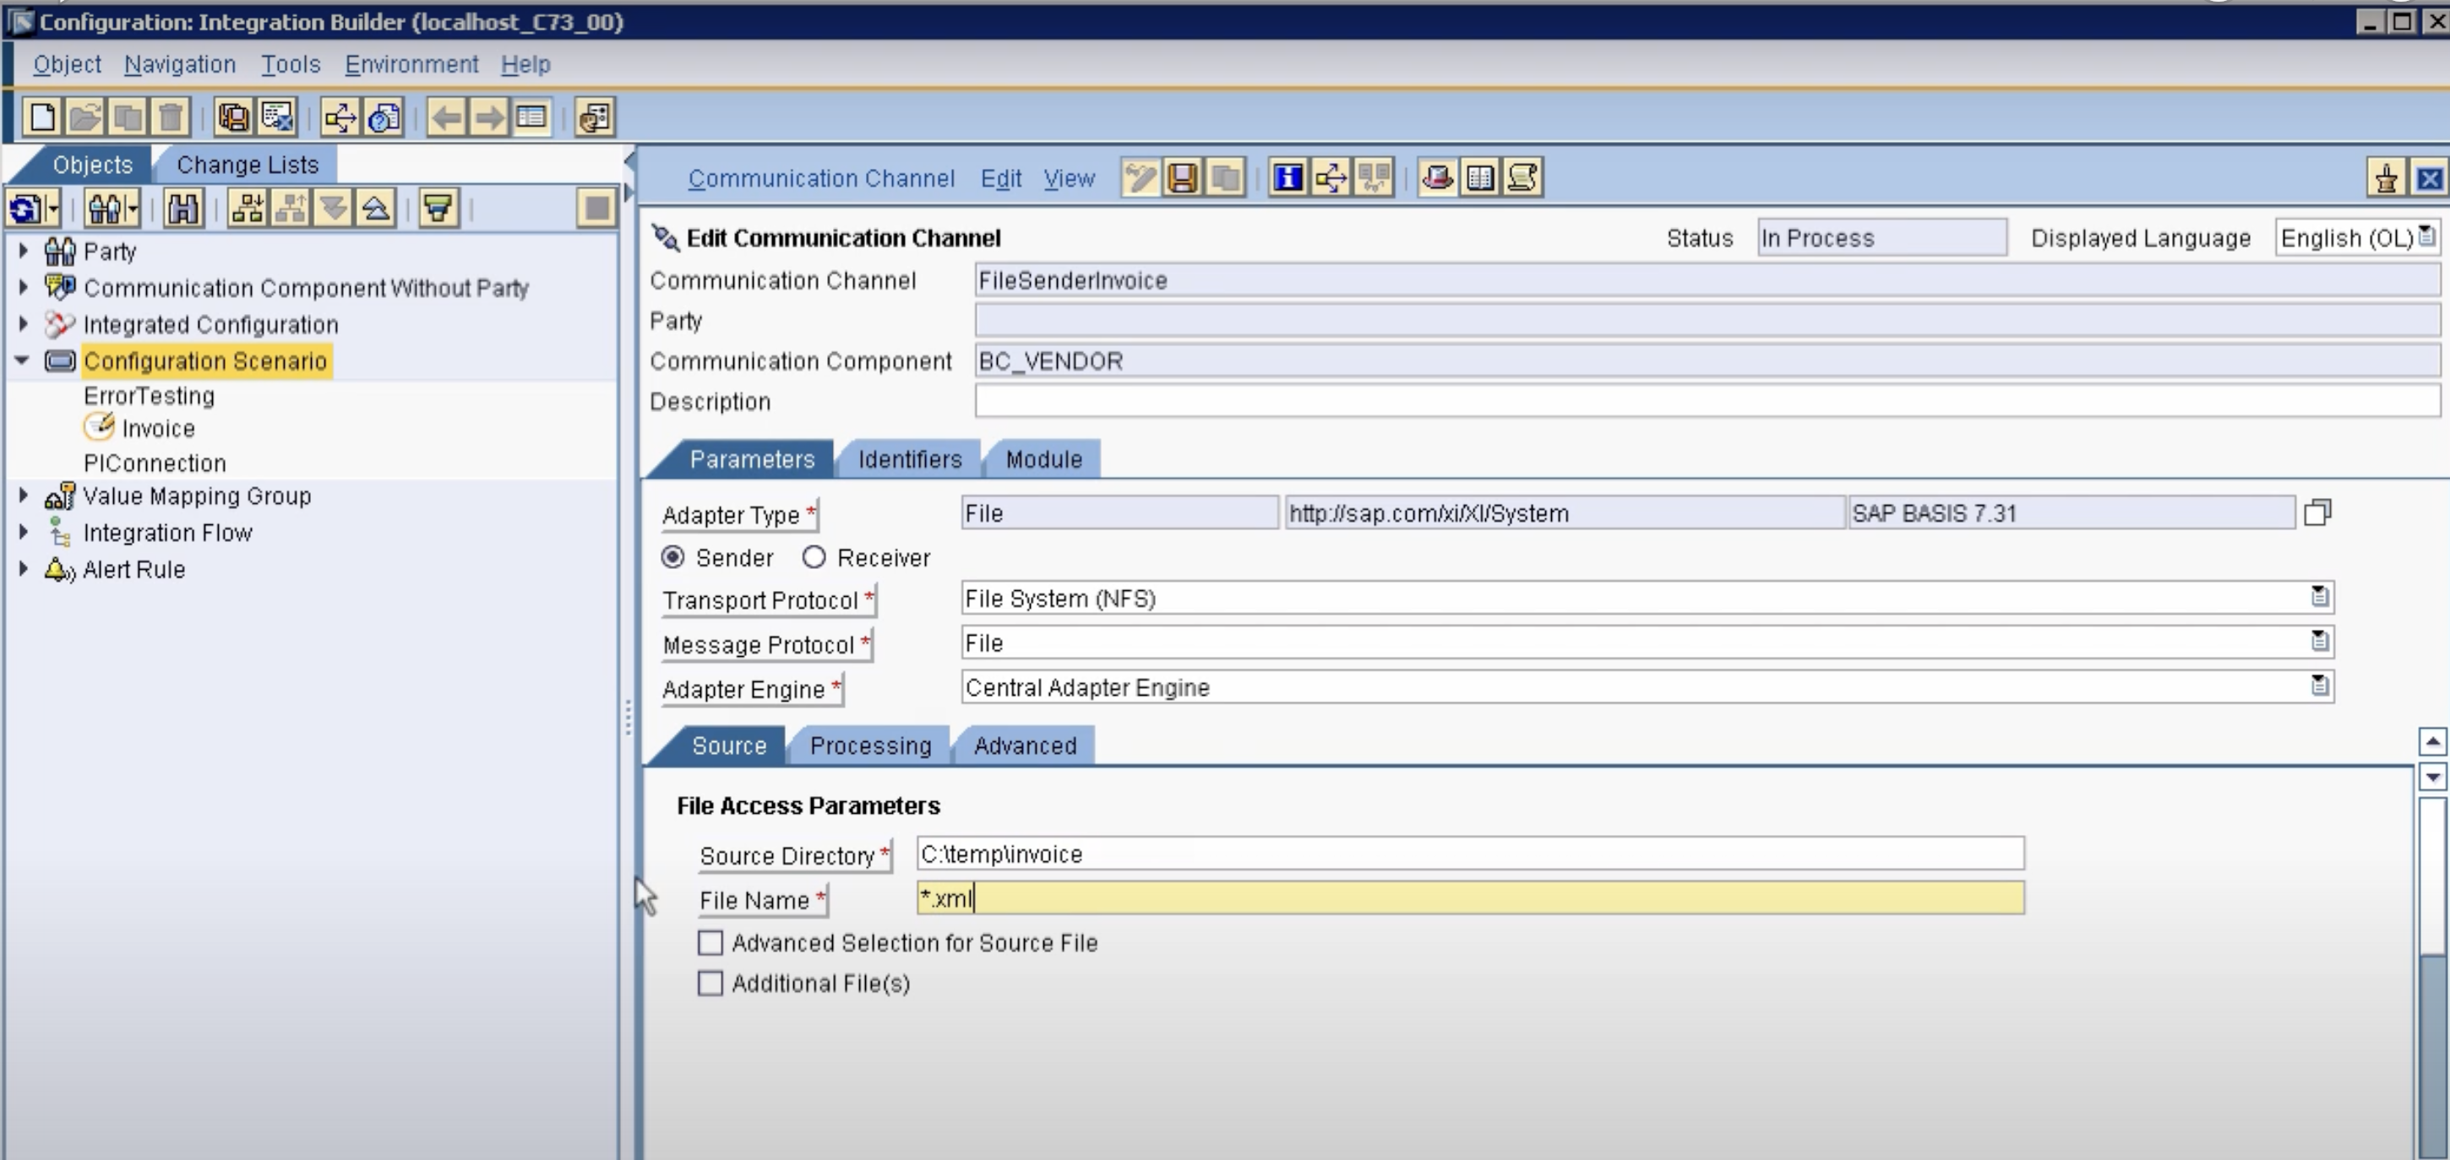This screenshot has height=1160, width=2450.
Task: Click the funnel filter icon
Action: (438, 209)
